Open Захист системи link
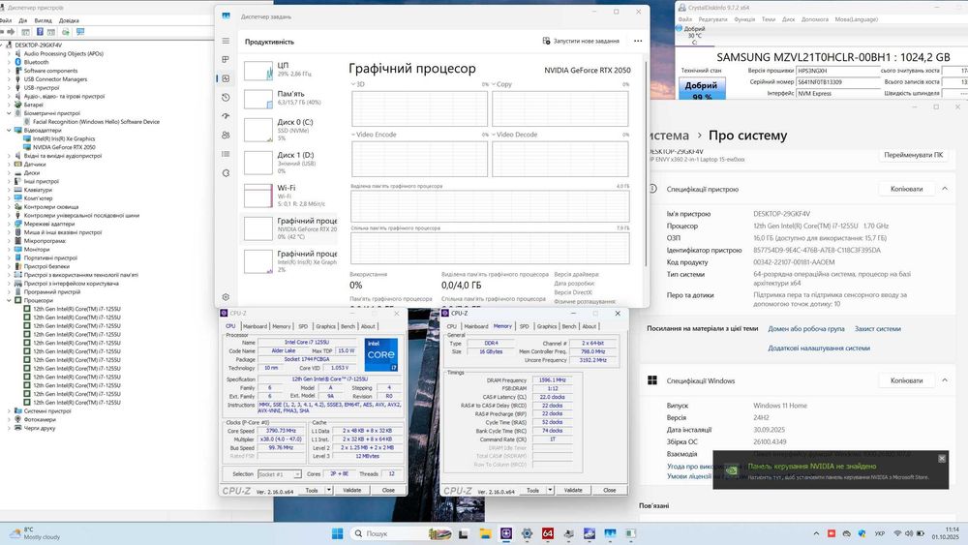This screenshot has width=968, height=545. coord(877,329)
